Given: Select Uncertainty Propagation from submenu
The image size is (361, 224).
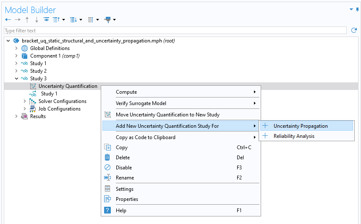Looking at the screenshot, I should (301, 126).
